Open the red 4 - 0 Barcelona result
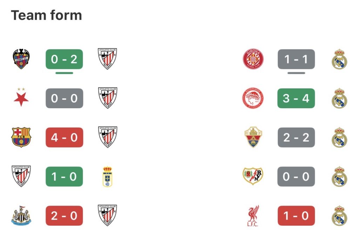Image resolution: width=359 pixels, height=240 pixels. (64, 137)
